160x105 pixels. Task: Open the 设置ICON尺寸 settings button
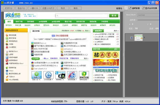point(48,8)
